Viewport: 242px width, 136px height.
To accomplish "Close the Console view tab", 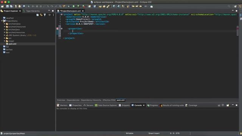I will [x=144, y=105].
